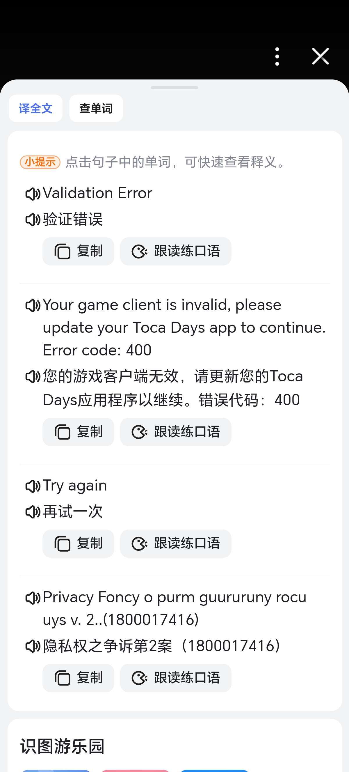Copy the "Privacy Foncy" translation
Image resolution: width=349 pixels, height=772 pixels.
click(x=78, y=678)
